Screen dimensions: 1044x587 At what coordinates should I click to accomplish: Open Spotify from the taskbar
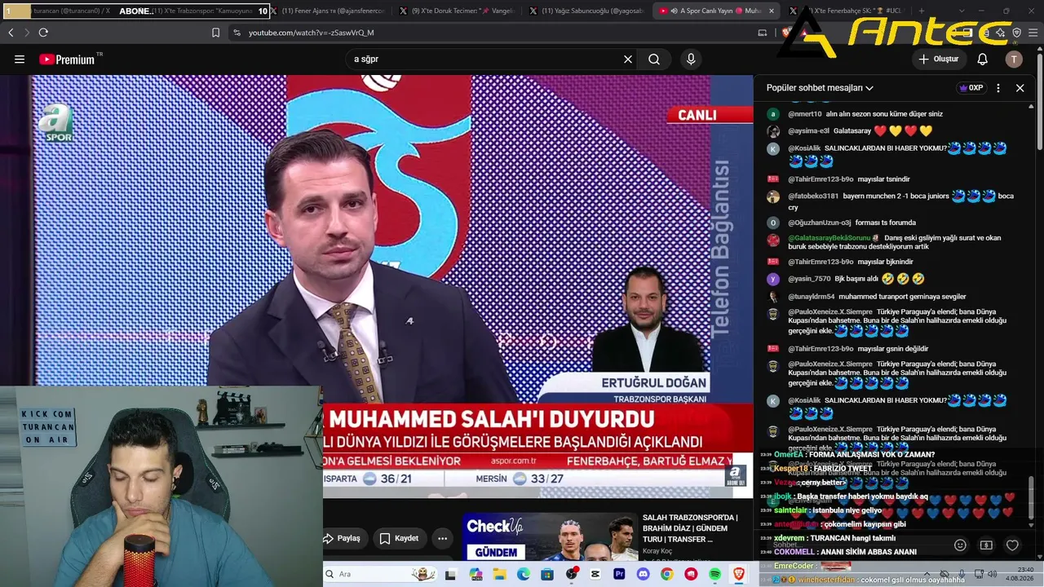[x=714, y=574]
